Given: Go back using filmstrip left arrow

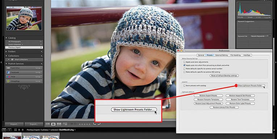Looking at the screenshot, I should pos(19,130).
